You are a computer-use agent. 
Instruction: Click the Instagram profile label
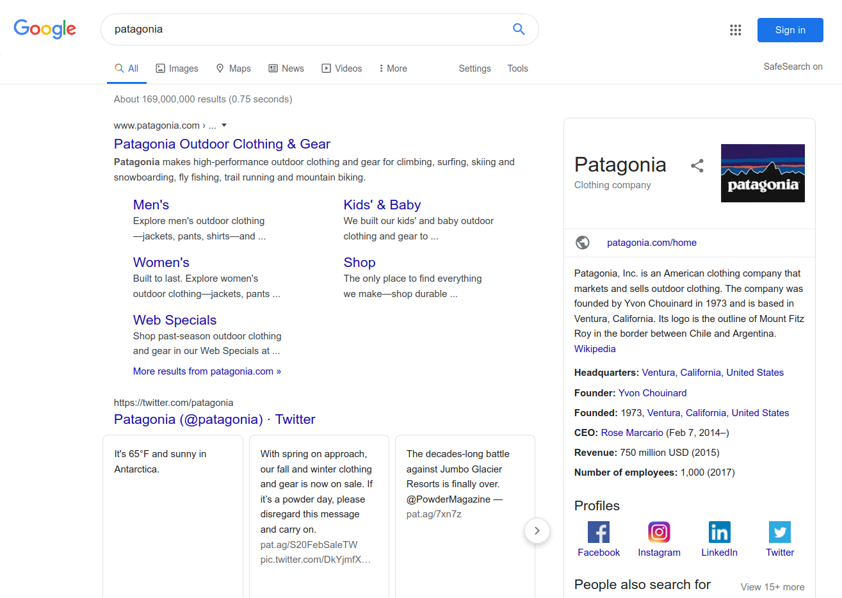tap(659, 553)
